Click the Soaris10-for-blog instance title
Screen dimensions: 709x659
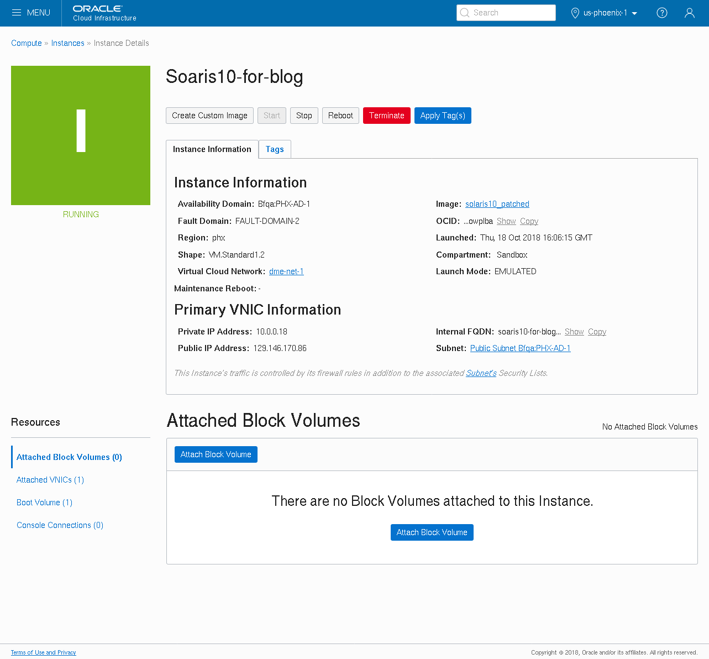tap(234, 77)
